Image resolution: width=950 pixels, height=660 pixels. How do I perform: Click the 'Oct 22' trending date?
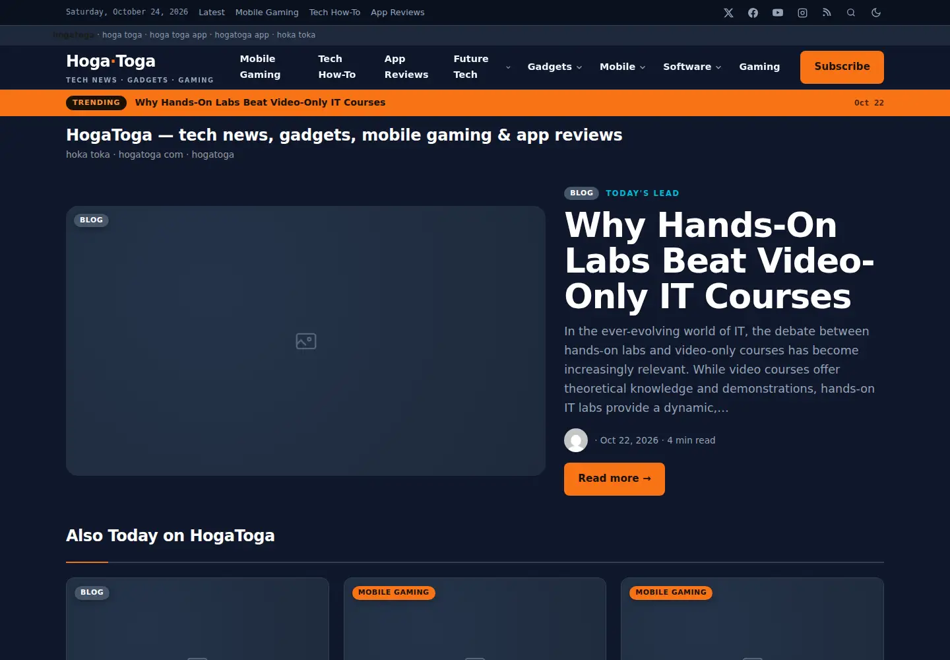coord(869,103)
